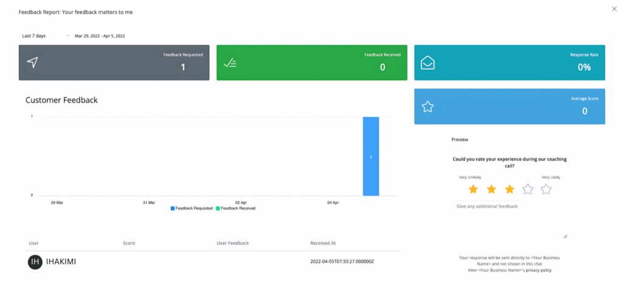
Task: Click the IH user avatar
Action: tap(35, 262)
